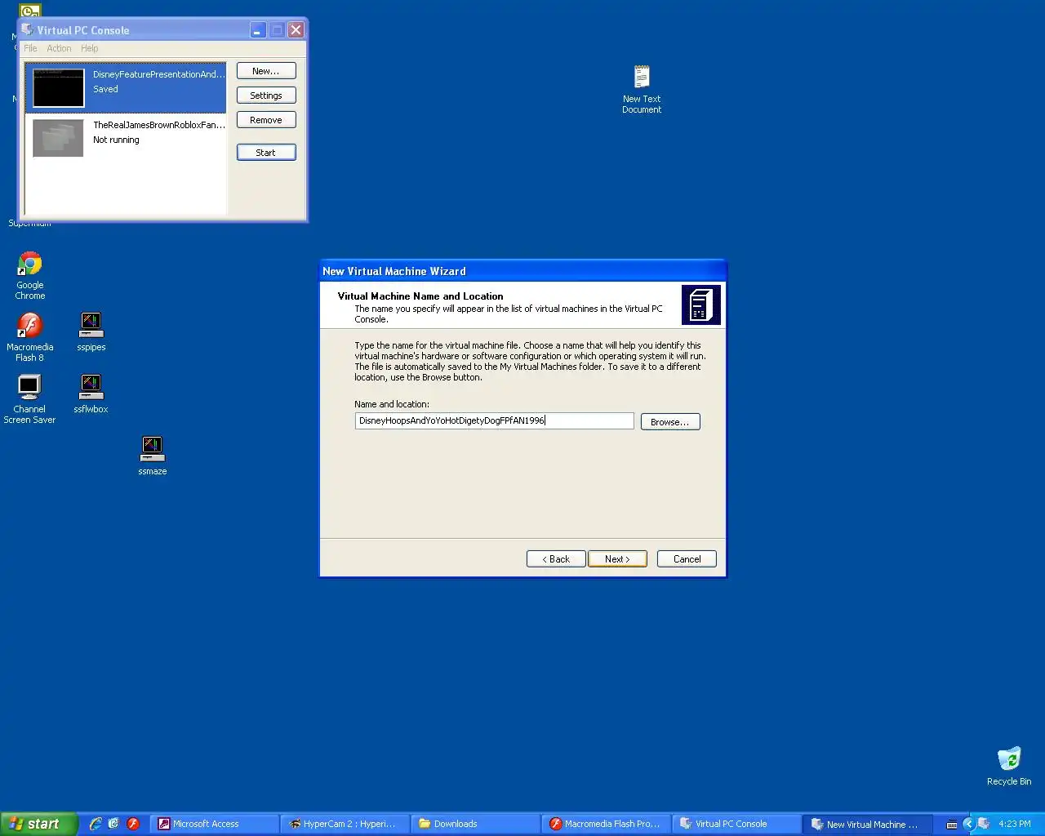Screen dimensions: 1045x836
Task: Cancel the New Virtual Machine Wizard
Action: [687, 559]
